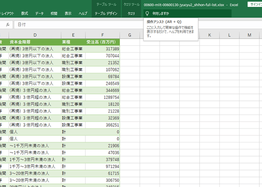Select the cell with value 69784
The image size is (262, 187).
[x=102, y=76]
